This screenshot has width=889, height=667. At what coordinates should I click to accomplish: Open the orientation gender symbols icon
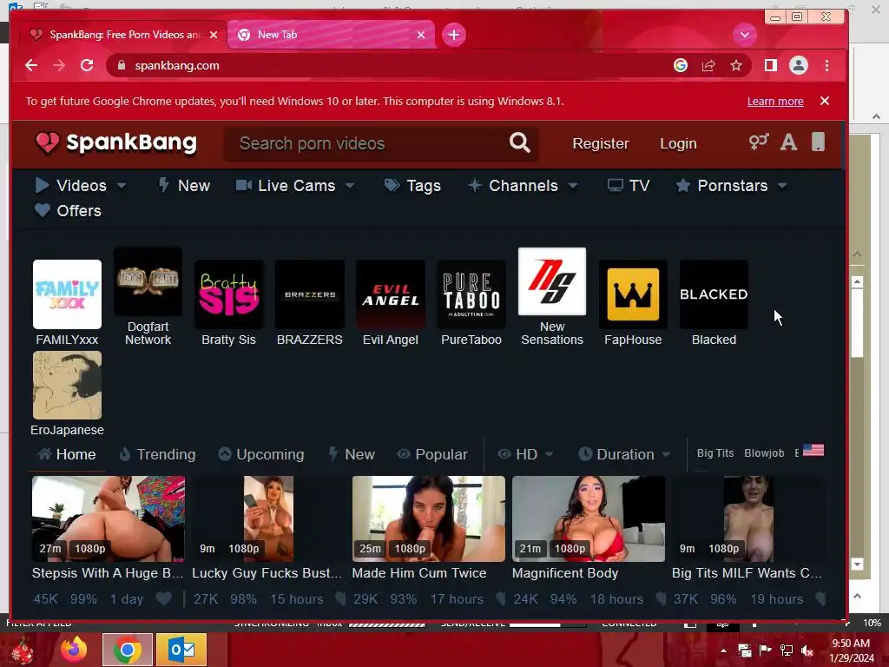[x=759, y=142]
